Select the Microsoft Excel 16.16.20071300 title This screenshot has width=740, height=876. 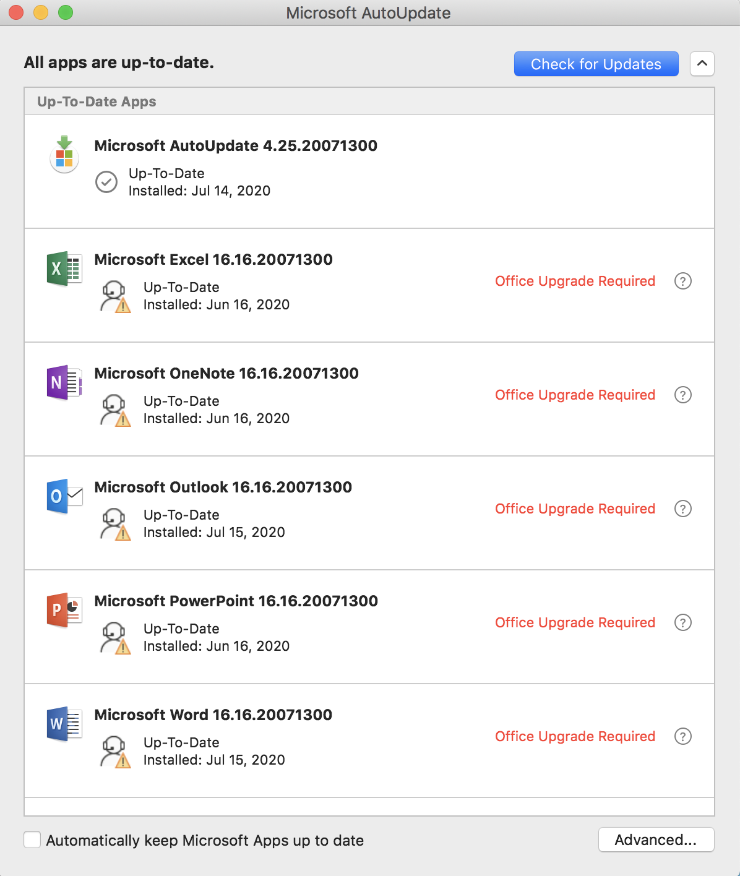click(x=213, y=260)
